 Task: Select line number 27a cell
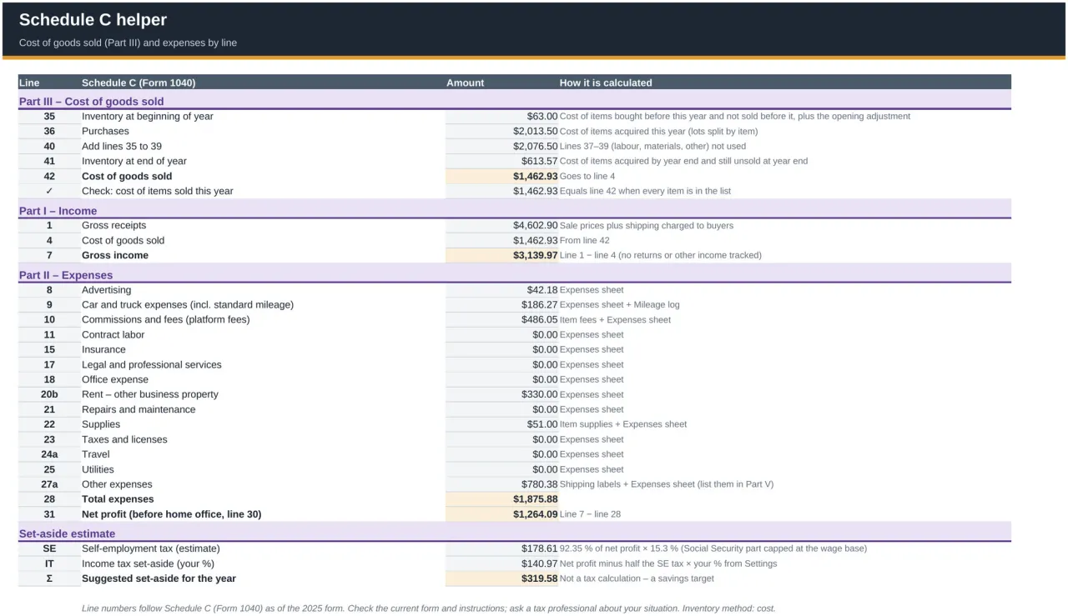[x=49, y=485]
